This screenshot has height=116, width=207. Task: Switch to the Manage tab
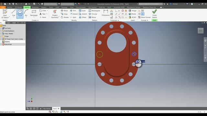(x=64, y=7)
